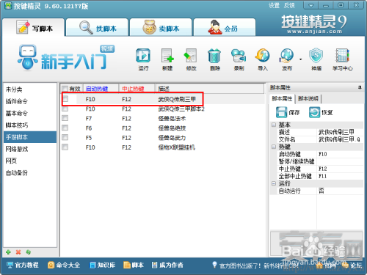Select the 自动备份 category
This screenshot has width=367, height=275.
(x=30, y=173)
